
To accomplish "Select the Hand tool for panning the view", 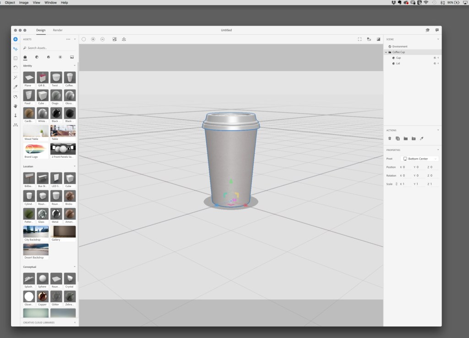I will coord(15,106).
